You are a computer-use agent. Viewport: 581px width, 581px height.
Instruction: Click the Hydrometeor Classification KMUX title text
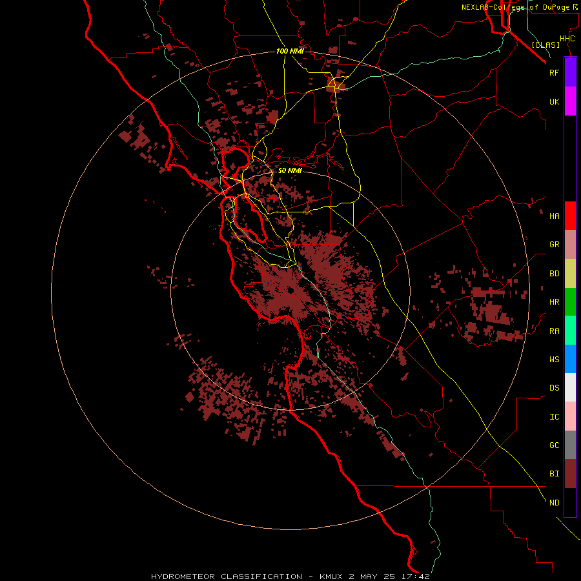(x=290, y=576)
